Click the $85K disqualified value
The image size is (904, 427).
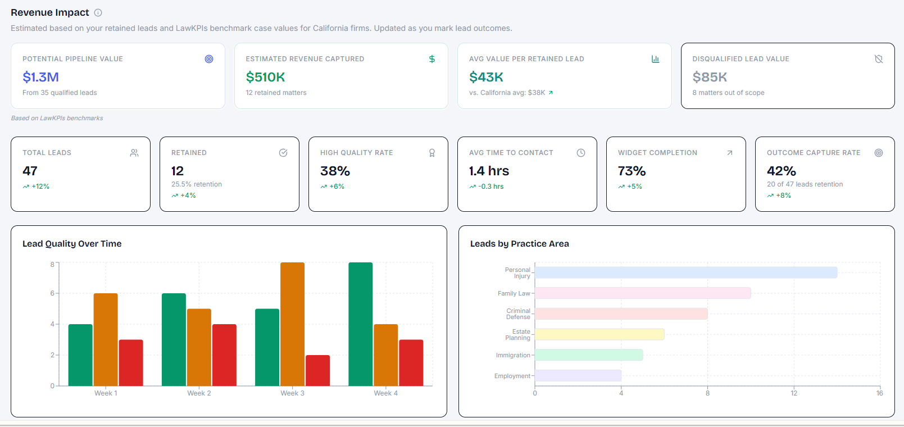pyautogui.click(x=710, y=77)
